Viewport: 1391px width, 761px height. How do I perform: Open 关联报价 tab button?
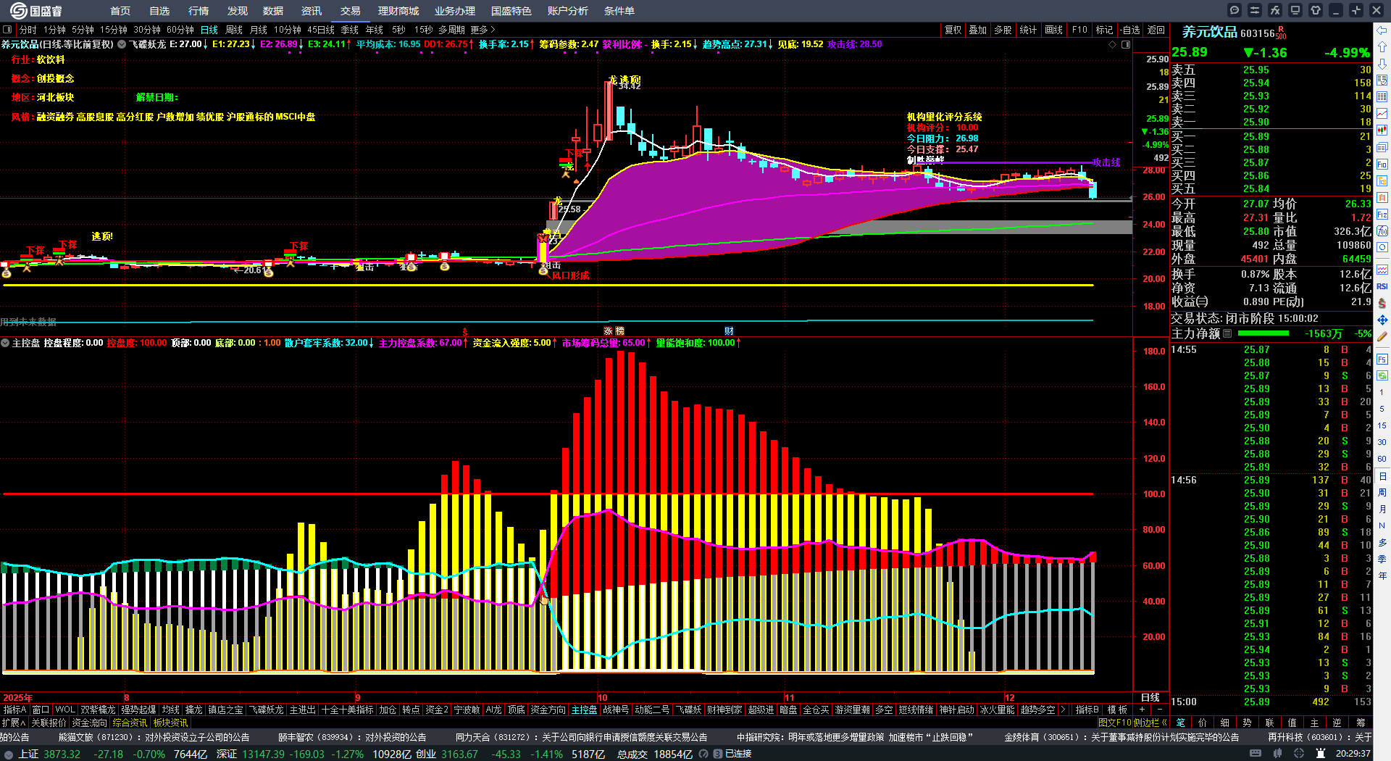pos(49,723)
